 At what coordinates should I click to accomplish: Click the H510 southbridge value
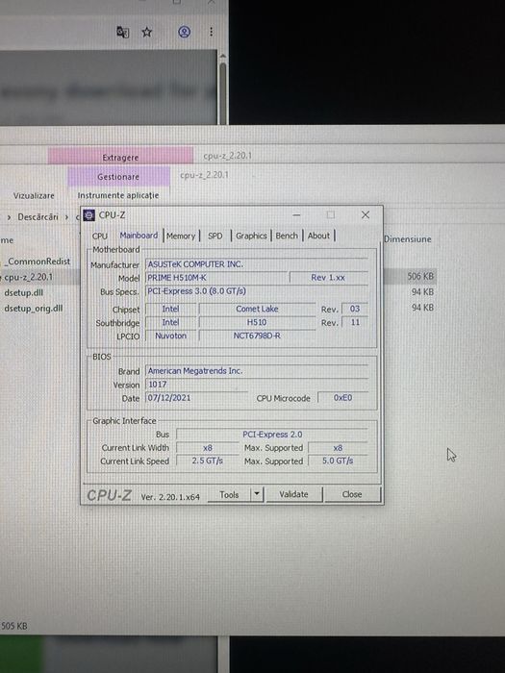click(x=257, y=322)
